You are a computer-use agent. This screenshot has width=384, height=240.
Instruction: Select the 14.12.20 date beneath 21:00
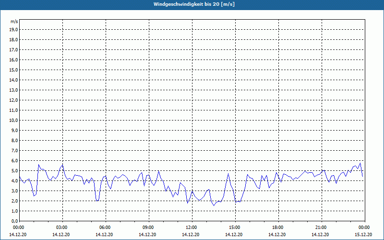[x=320, y=235]
